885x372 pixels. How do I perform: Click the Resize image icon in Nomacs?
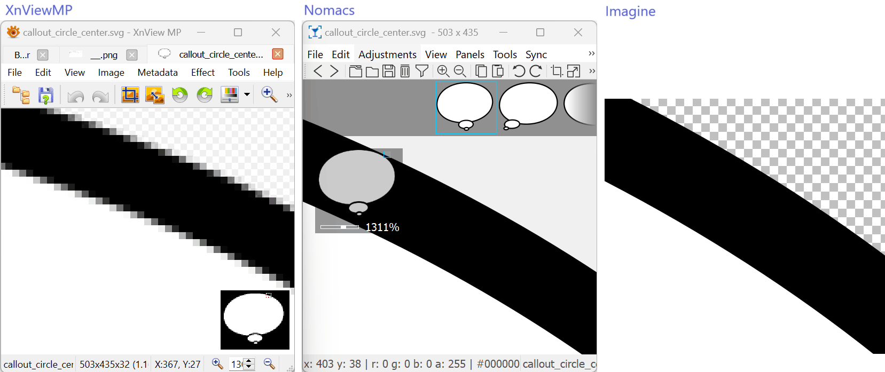click(x=574, y=71)
